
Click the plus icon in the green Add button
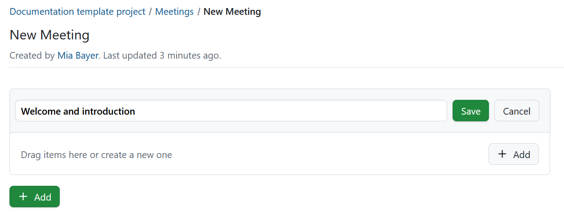(x=23, y=197)
